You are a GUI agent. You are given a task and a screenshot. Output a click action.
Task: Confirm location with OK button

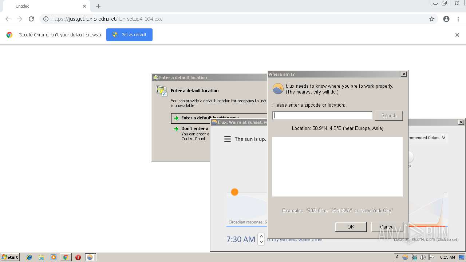pos(351,227)
